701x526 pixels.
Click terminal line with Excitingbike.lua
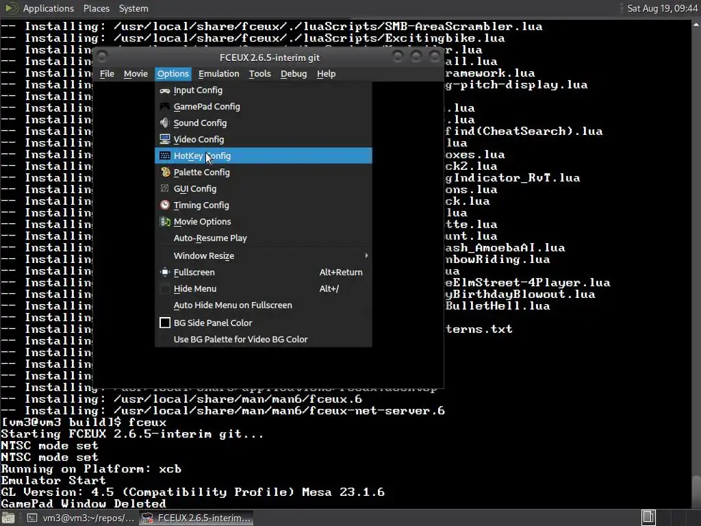(253, 38)
